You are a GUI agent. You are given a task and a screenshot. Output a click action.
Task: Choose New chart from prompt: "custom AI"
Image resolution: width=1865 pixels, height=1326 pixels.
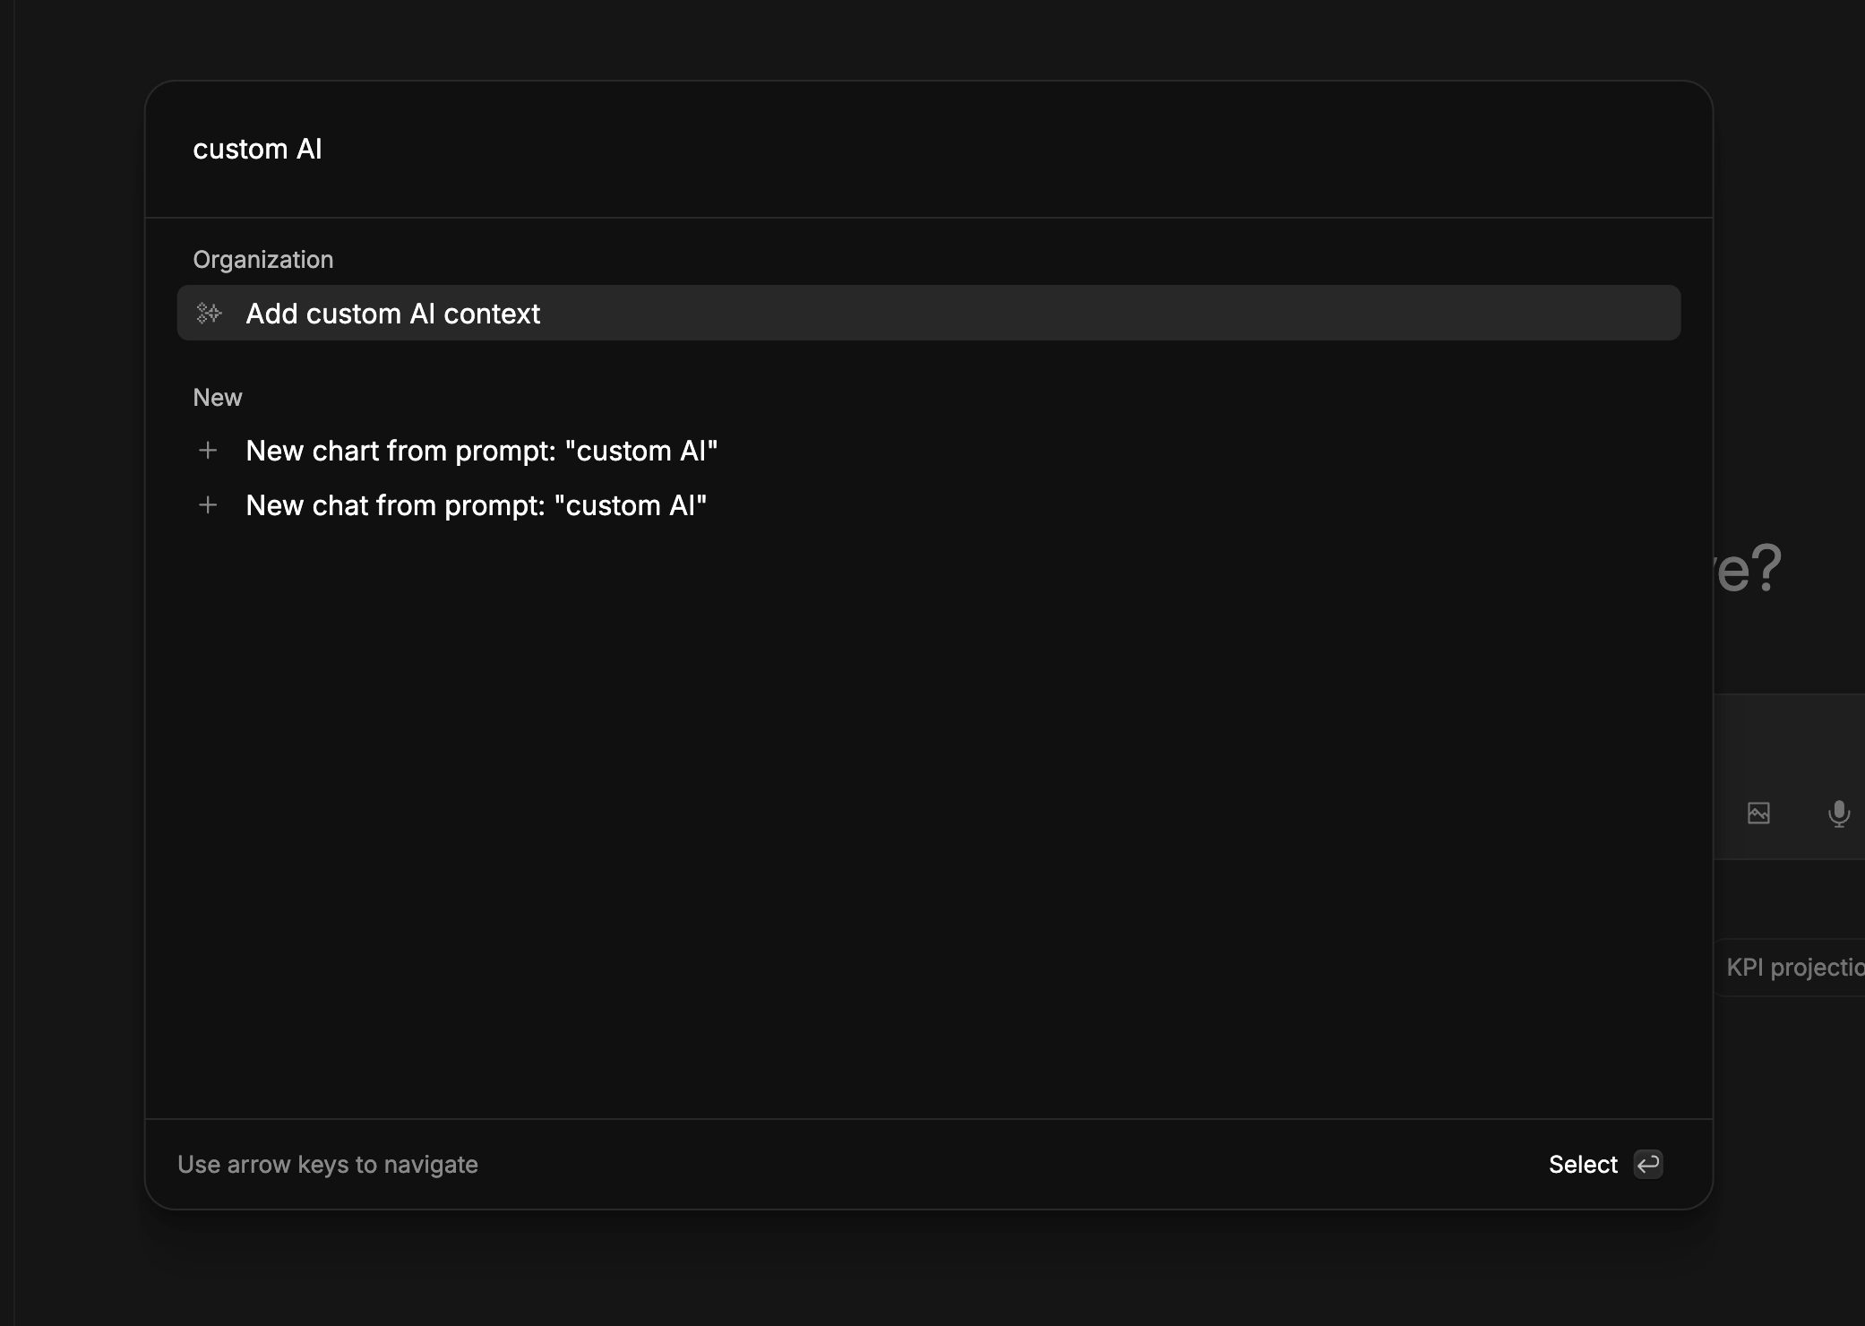tap(928, 451)
